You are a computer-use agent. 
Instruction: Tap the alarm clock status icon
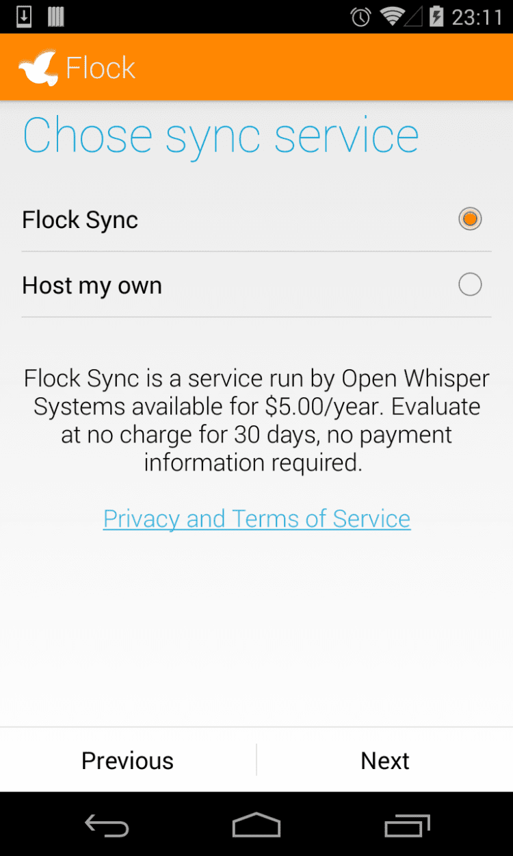click(x=360, y=17)
